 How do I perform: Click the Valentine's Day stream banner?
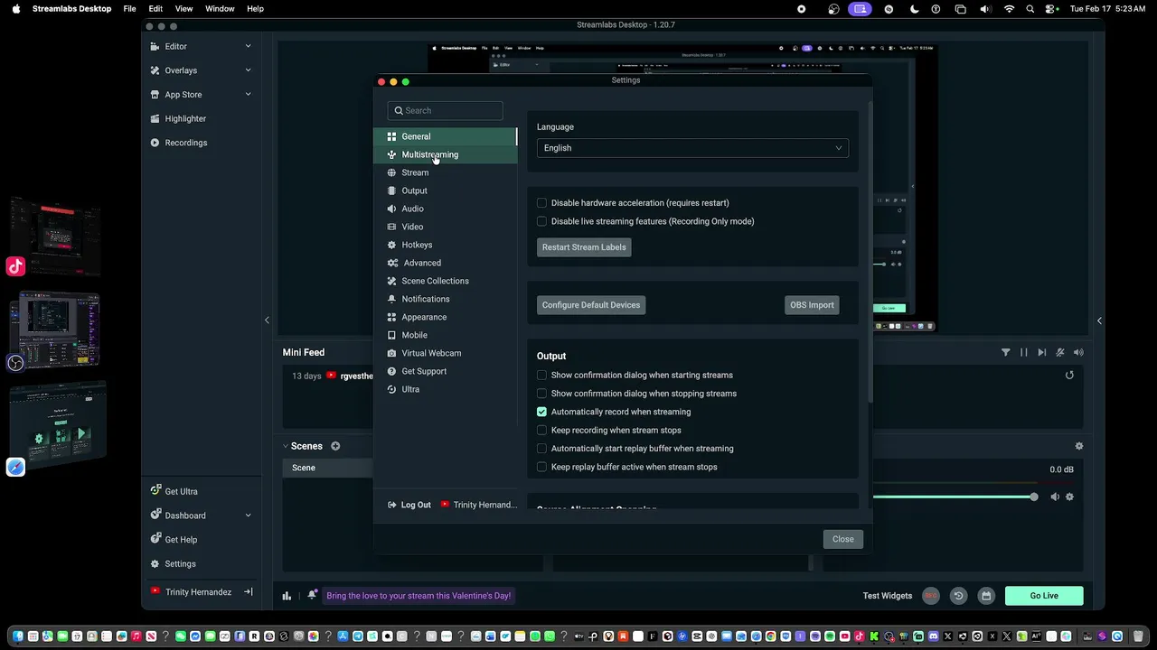click(x=419, y=596)
